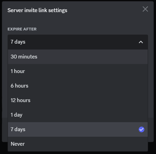The height and width of the screenshot is (154, 156).
Task: Choose the twelve-hour entry in the list
Action: [x=78, y=100]
